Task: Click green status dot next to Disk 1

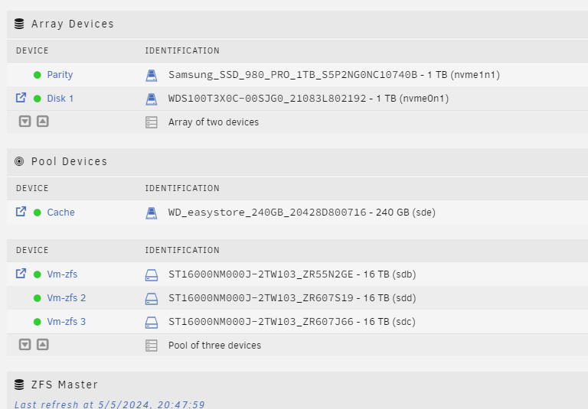Action: [x=37, y=99]
